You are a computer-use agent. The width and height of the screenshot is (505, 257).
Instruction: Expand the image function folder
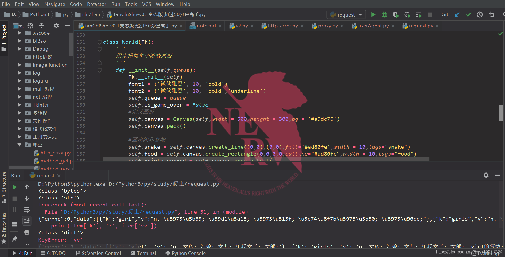19,65
